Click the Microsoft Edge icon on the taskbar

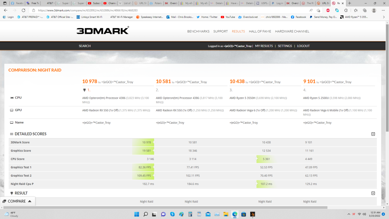[x=234, y=214]
